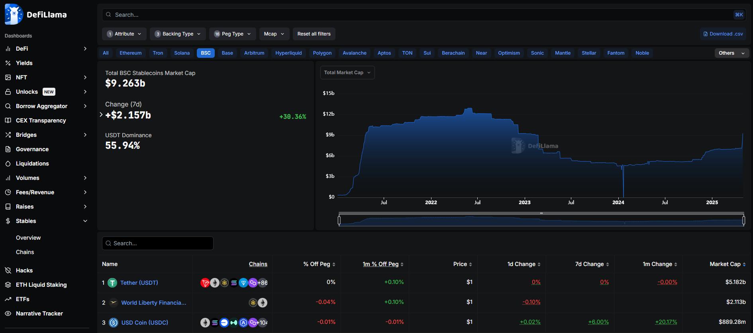
Task: Click the ETH Liquid Staking layers icon
Action: [8, 285]
